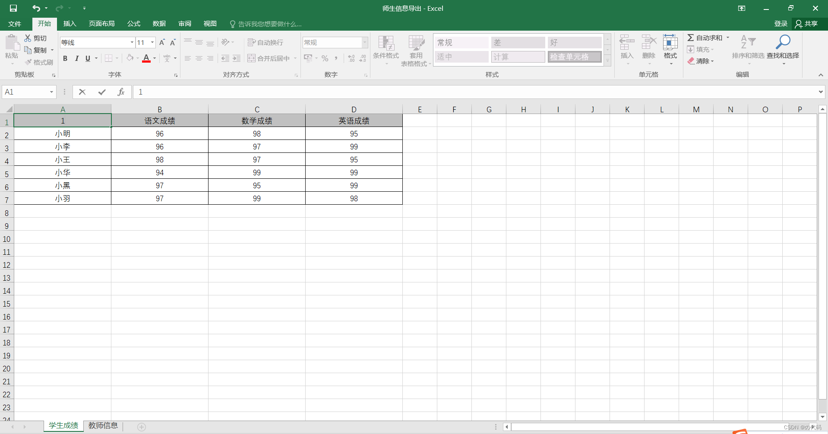This screenshot has height=434, width=828.
Task: Toggle Bold formatting
Action: [65, 58]
